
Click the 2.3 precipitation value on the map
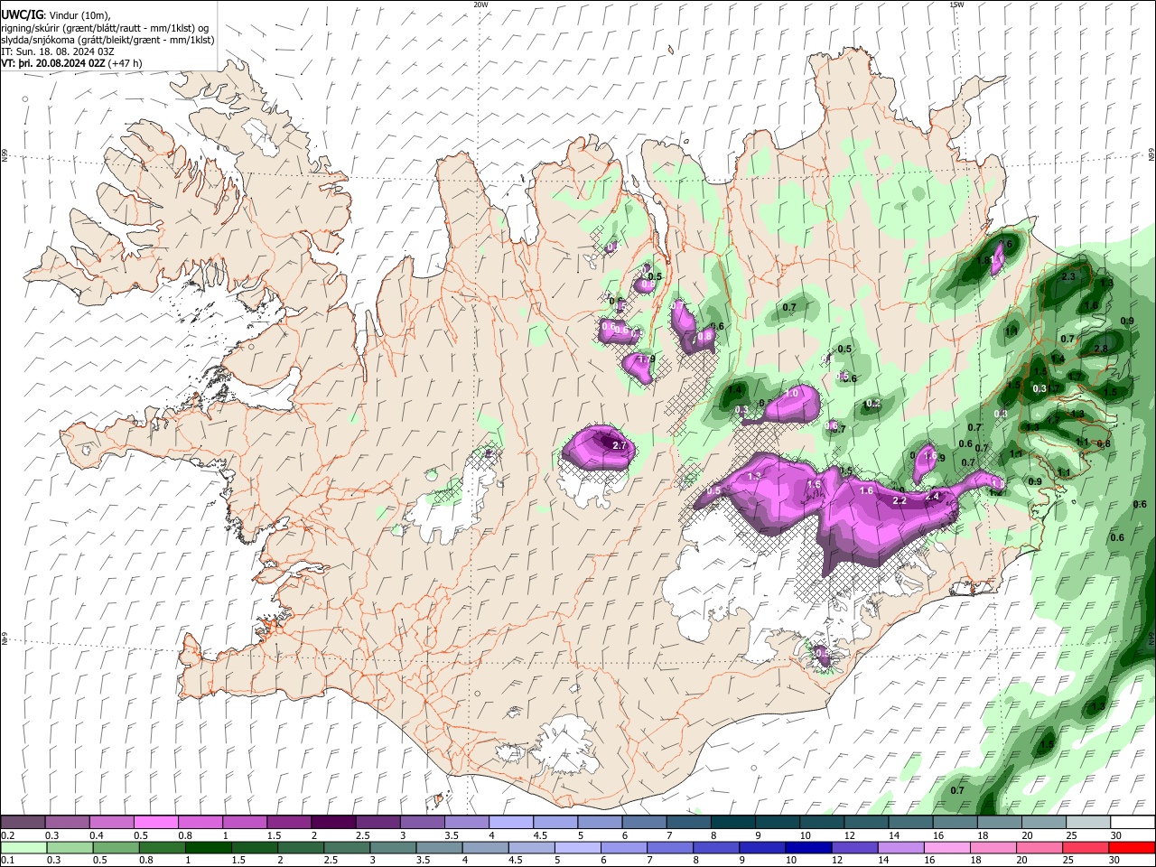pyautogui.click(x=1068, y=276)
